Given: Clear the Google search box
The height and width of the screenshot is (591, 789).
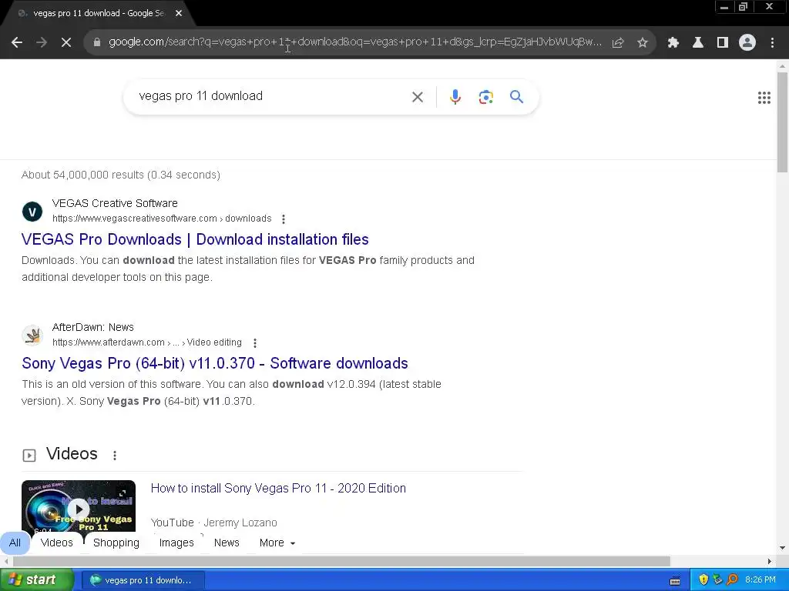Looking at the screenshot, I should [x=417, y=97].
